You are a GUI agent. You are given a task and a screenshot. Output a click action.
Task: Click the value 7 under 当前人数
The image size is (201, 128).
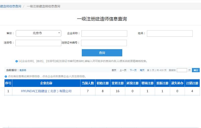point(88,91)
